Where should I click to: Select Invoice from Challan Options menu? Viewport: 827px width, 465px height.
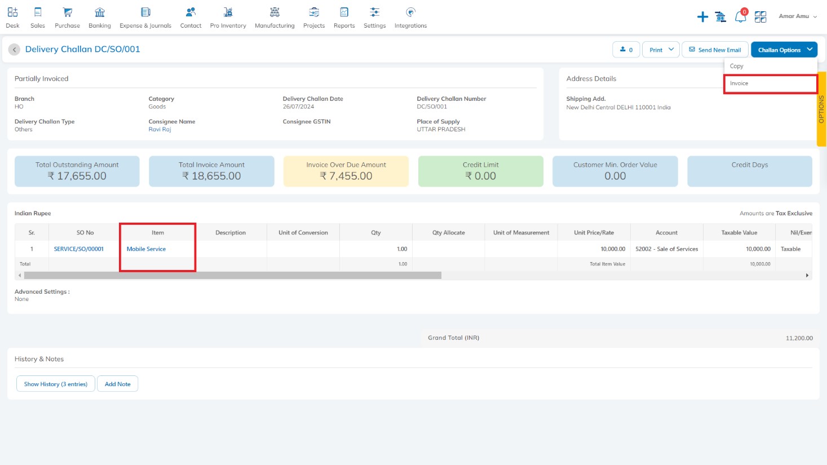770,83
